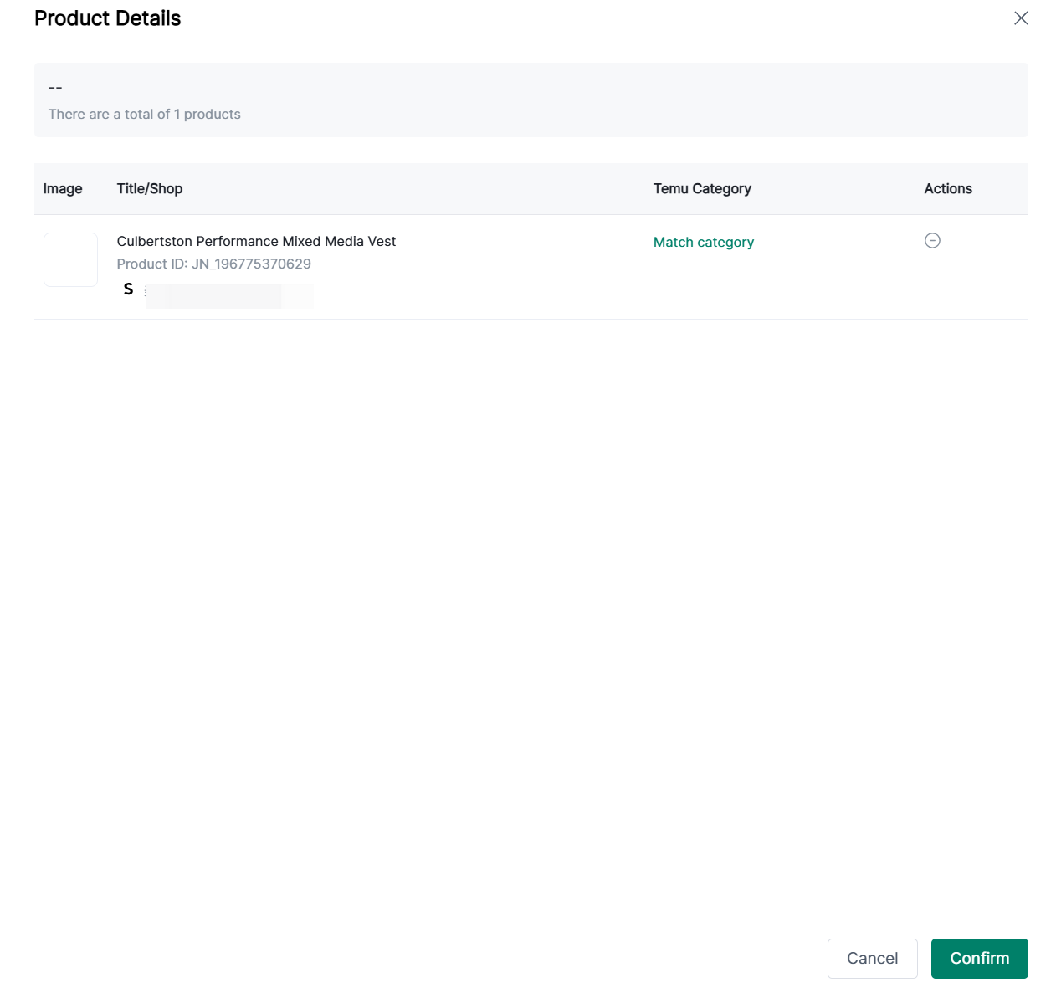
Task: Click the Product ID JN_196775370629 text
Action: [213, 264]
